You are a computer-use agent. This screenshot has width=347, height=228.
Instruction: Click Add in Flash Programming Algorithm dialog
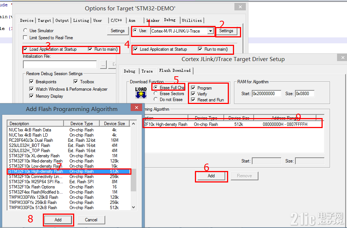pos(58,220)
